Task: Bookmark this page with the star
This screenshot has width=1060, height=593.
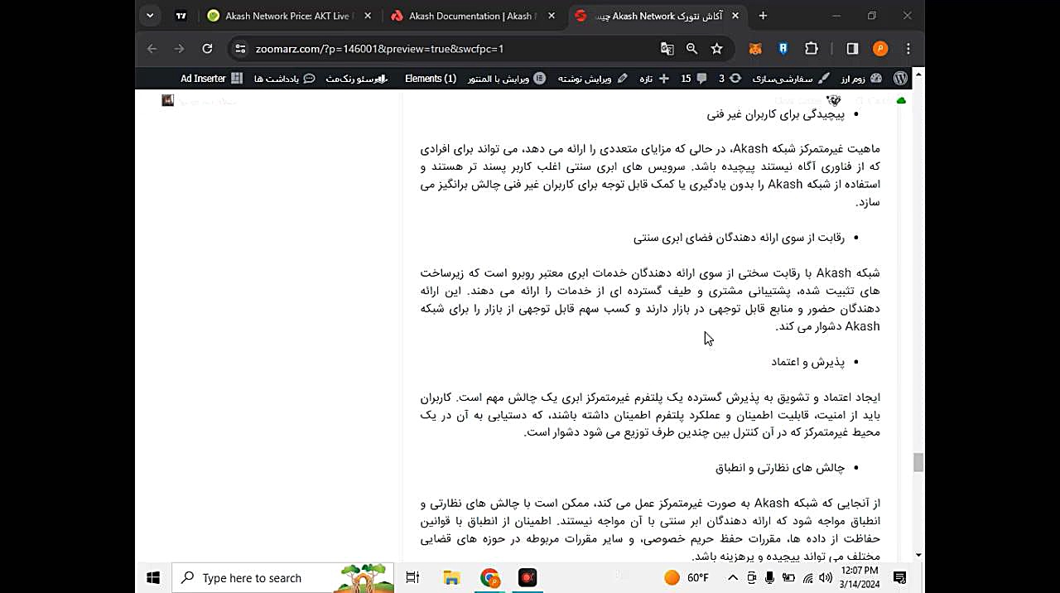Action: coord(716,49)
